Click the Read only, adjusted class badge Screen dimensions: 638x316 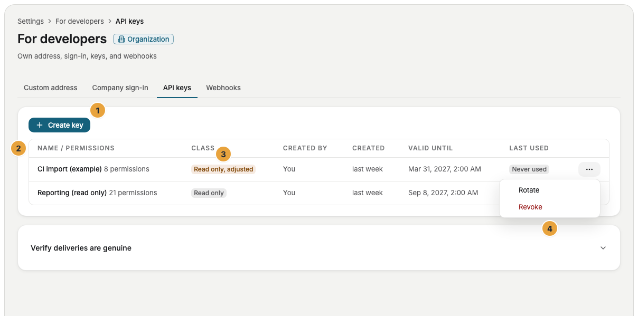[223, 169]
